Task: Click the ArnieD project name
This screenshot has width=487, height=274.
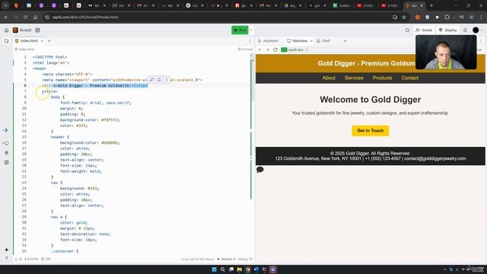Action: [25, 30]
